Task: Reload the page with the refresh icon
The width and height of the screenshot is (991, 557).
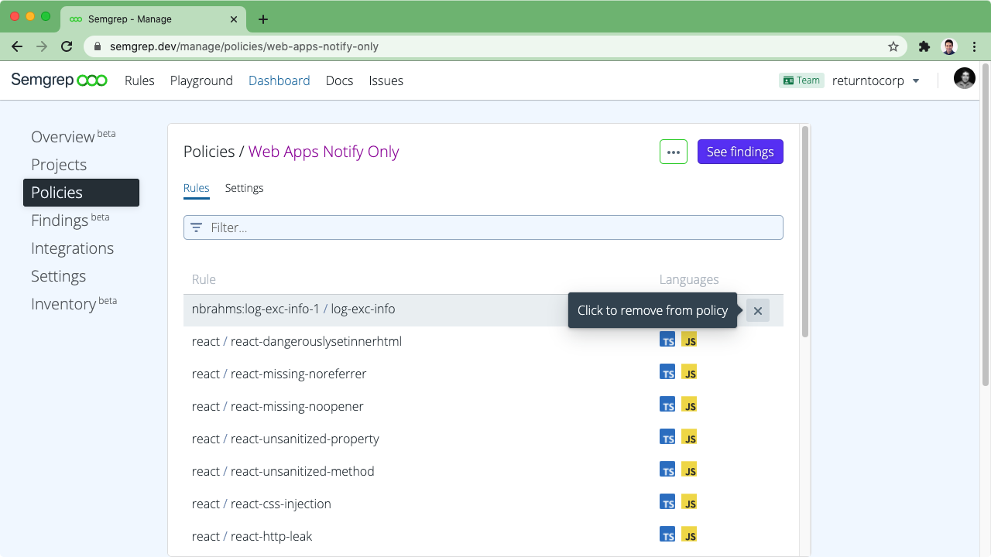Action: (x=67, y=46)
